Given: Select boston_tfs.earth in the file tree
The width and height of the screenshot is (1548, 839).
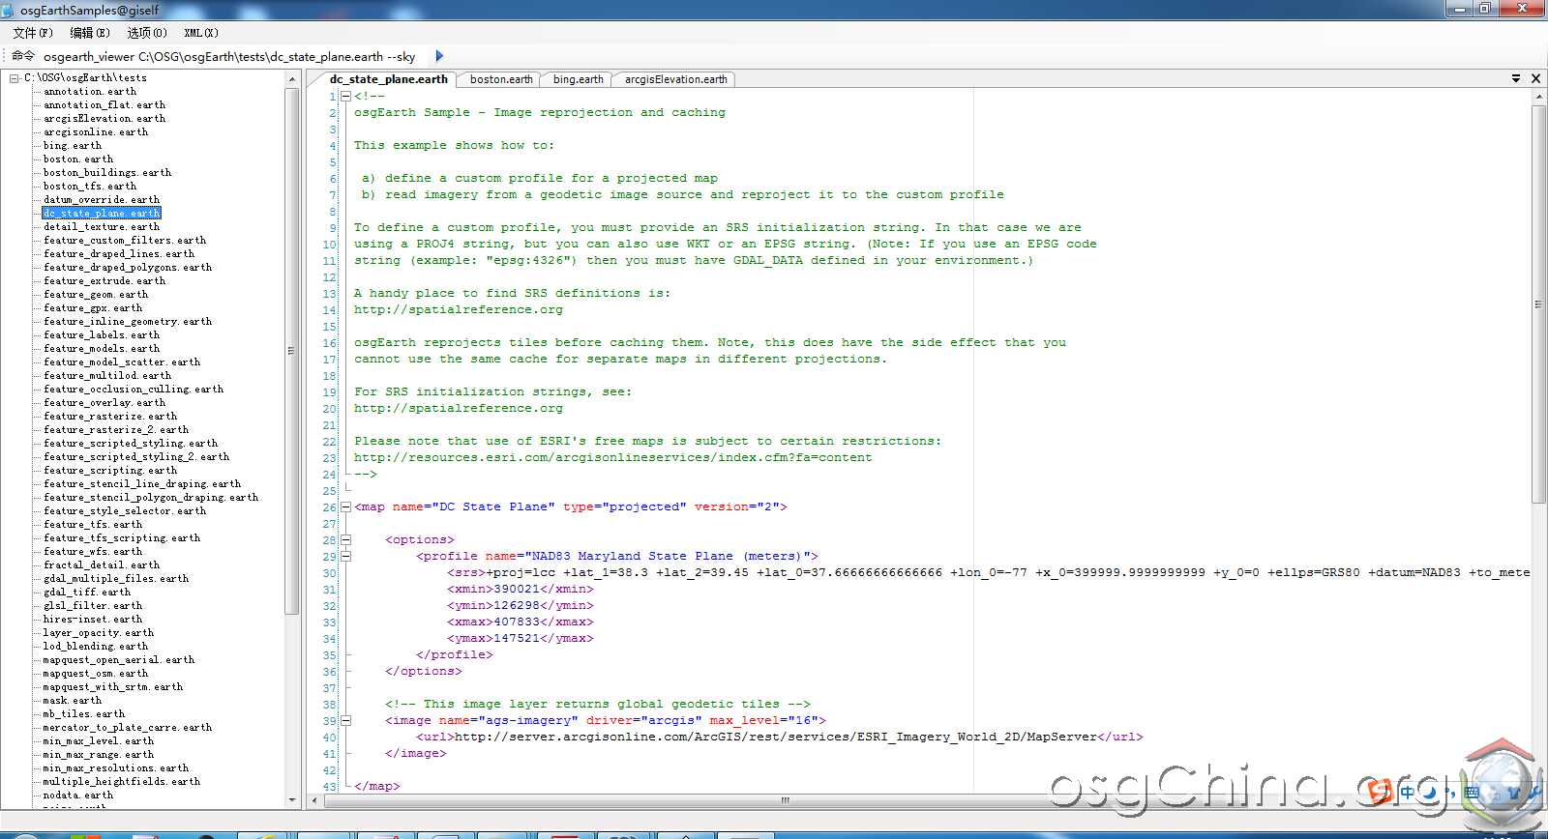Looking at the screenshot, I should (x=89, y=186).
